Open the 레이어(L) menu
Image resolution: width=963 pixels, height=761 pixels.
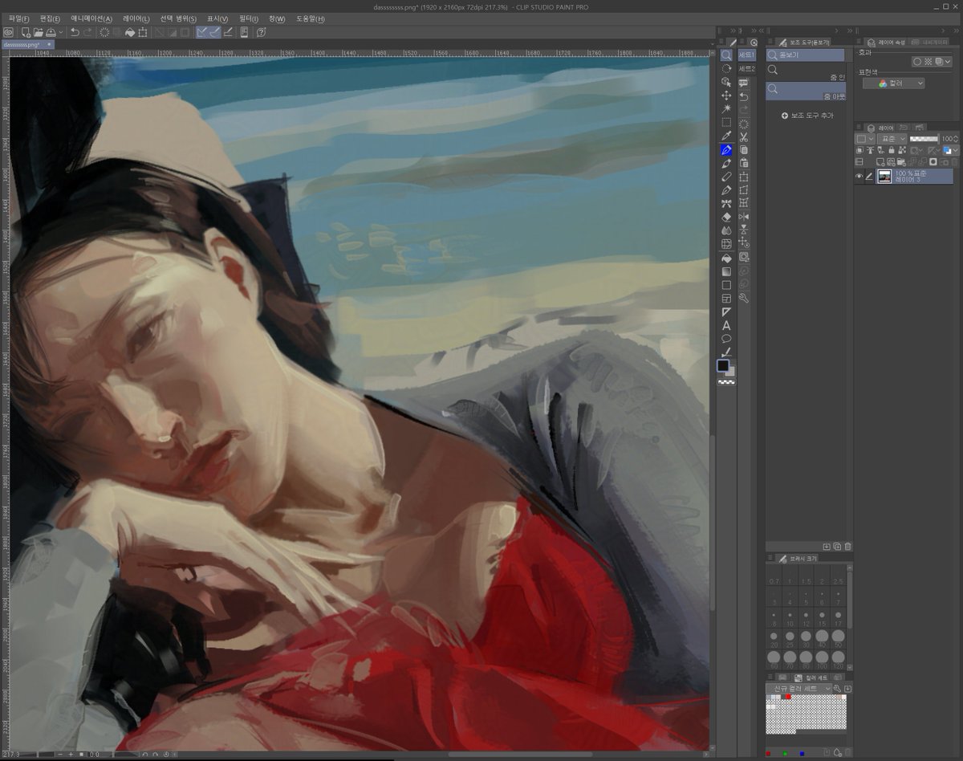136,18
